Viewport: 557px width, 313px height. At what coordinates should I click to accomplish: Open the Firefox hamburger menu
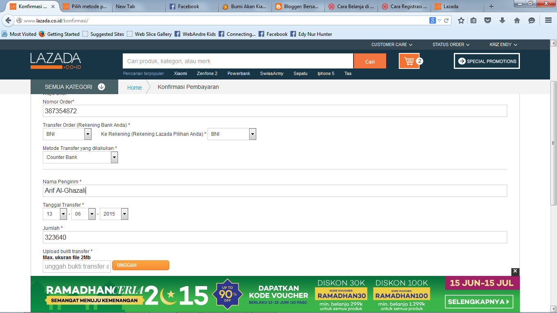click(x=548, y=20)
